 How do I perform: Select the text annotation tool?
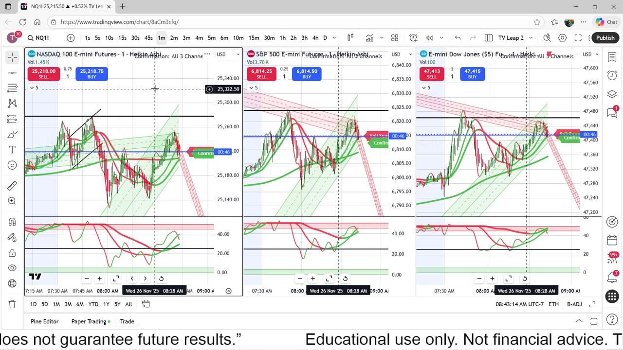(12, 150)
